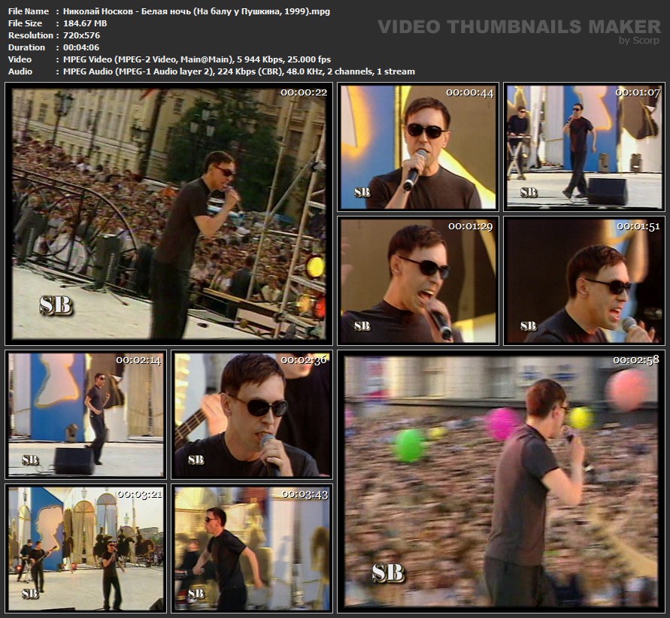The width and height of the screenshot is (670, 618).
Task: Click the balloon crowd frame at 00:02:58
Action: tap(501, 481)
